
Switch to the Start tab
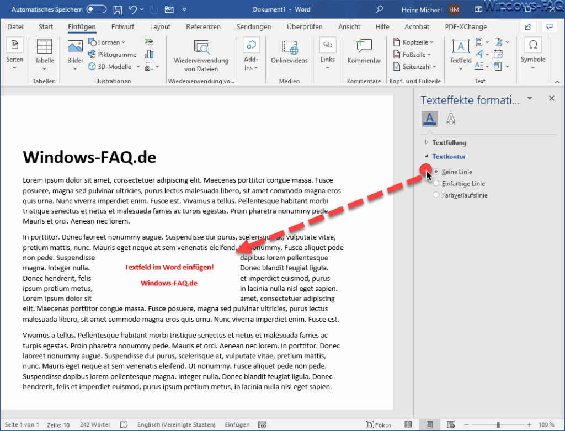pos(46,26)
